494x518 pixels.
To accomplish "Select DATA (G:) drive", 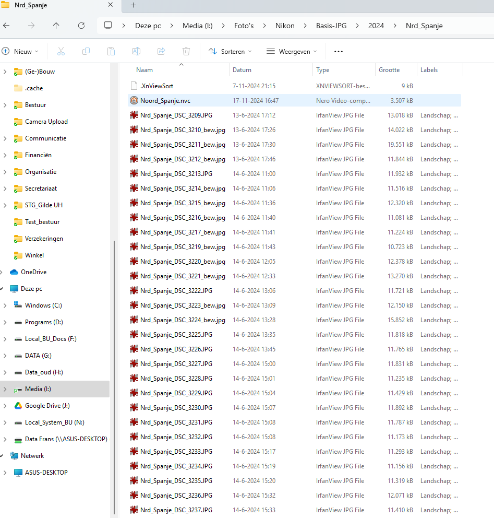I will 38,356.
